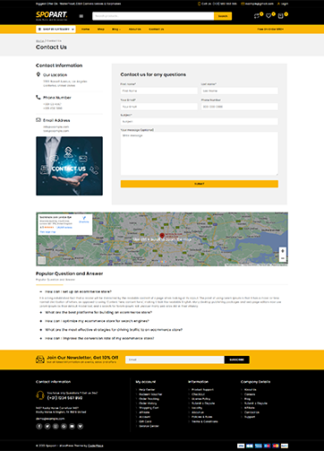Image resolution: width=324 pixels, height=451 pixels.
Task: Open the shopping cart icon in header
Action: (x=280, y=16)
